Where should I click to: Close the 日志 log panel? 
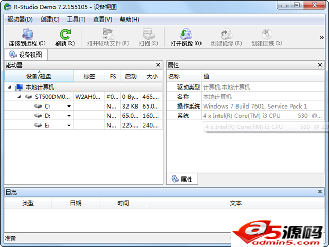pos(320,192)
